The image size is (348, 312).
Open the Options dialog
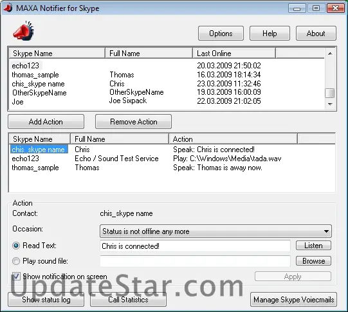(221, 34)
